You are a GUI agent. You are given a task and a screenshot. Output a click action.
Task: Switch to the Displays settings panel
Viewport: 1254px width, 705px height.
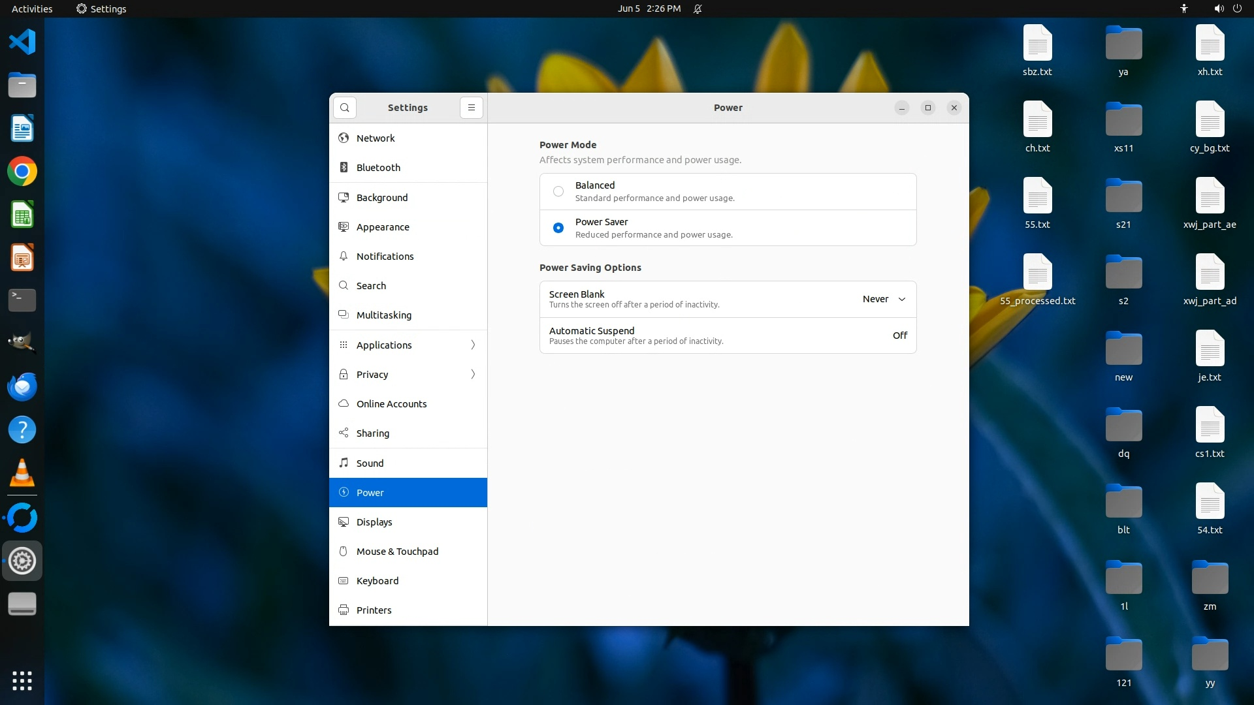click(x=374, y=522)
